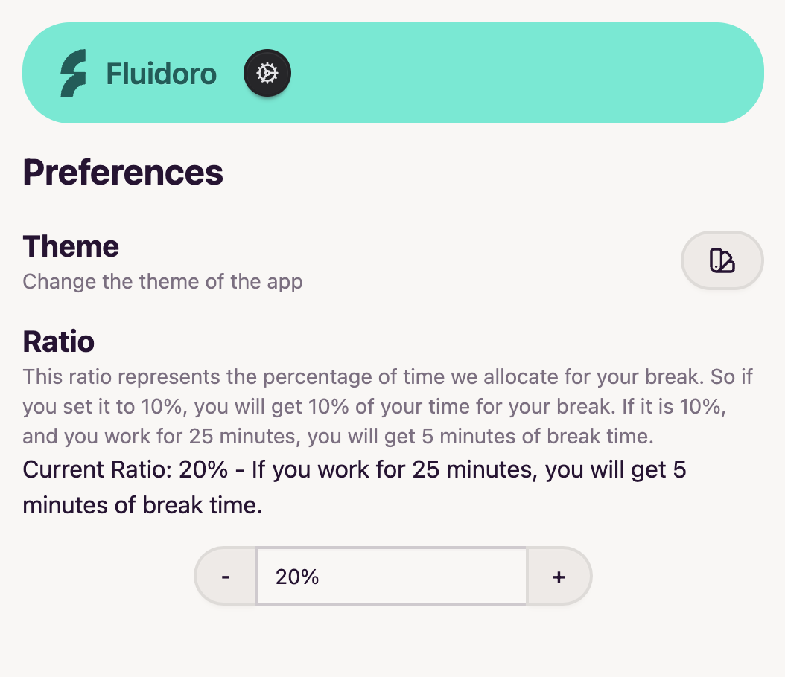Open the theme switcher palette button

722,260
